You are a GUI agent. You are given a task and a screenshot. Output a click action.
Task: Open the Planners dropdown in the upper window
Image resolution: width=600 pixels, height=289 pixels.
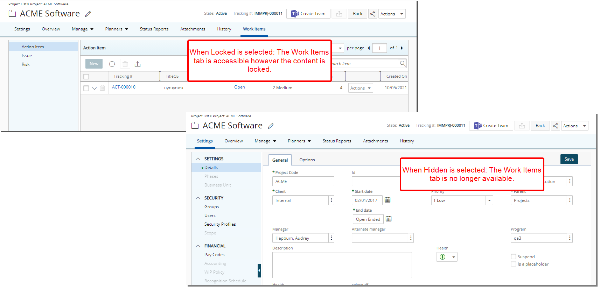pos(117,29)
